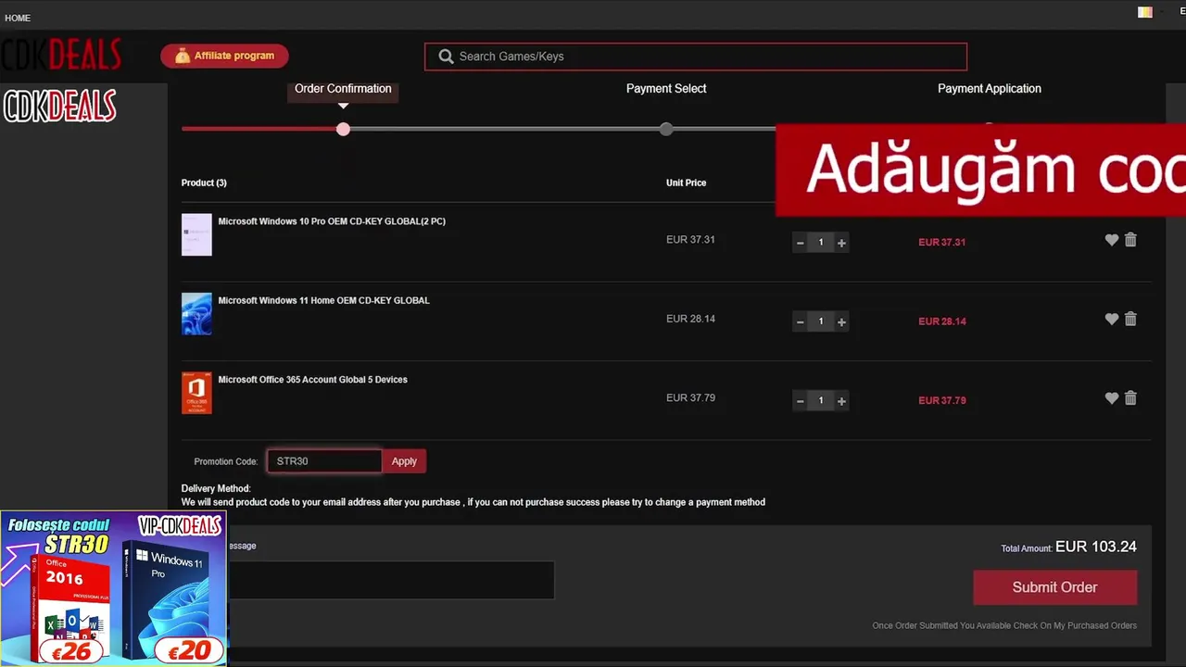This screenshot has width=1186, height=667.
Task: Go to HOME in top bar
Action: [18, 18]
